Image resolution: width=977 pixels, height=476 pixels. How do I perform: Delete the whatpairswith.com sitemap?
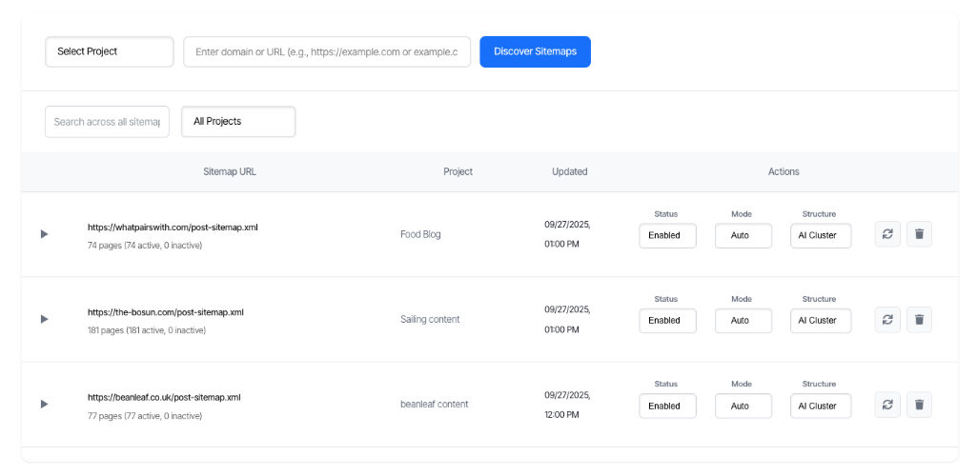(919, 234)
